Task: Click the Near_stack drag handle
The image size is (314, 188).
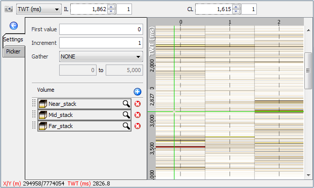Action: coord(34,103)
